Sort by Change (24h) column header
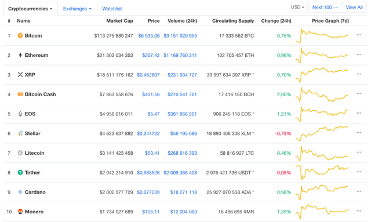Screen dimensions: 371x222 276,21
